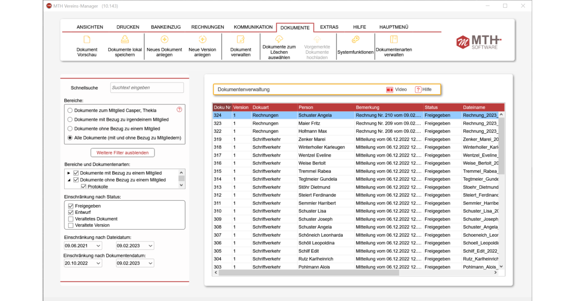Click the Person column header
Viewport: 575px width, 301px height.
tap(326, 107)
